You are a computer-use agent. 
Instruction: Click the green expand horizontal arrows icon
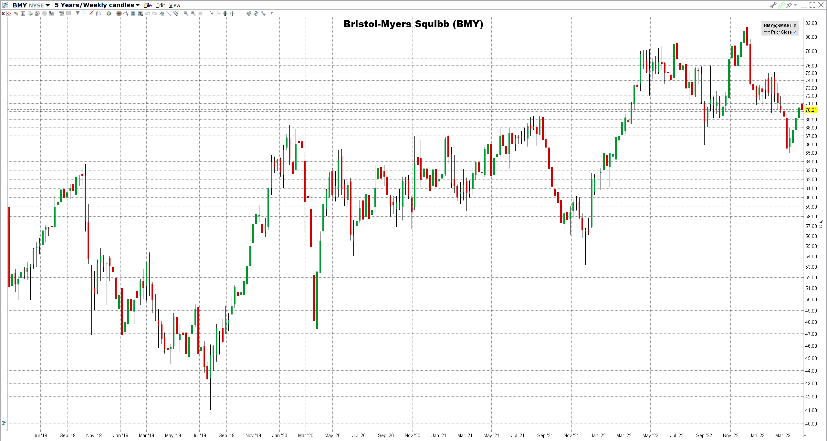(225, 13)
